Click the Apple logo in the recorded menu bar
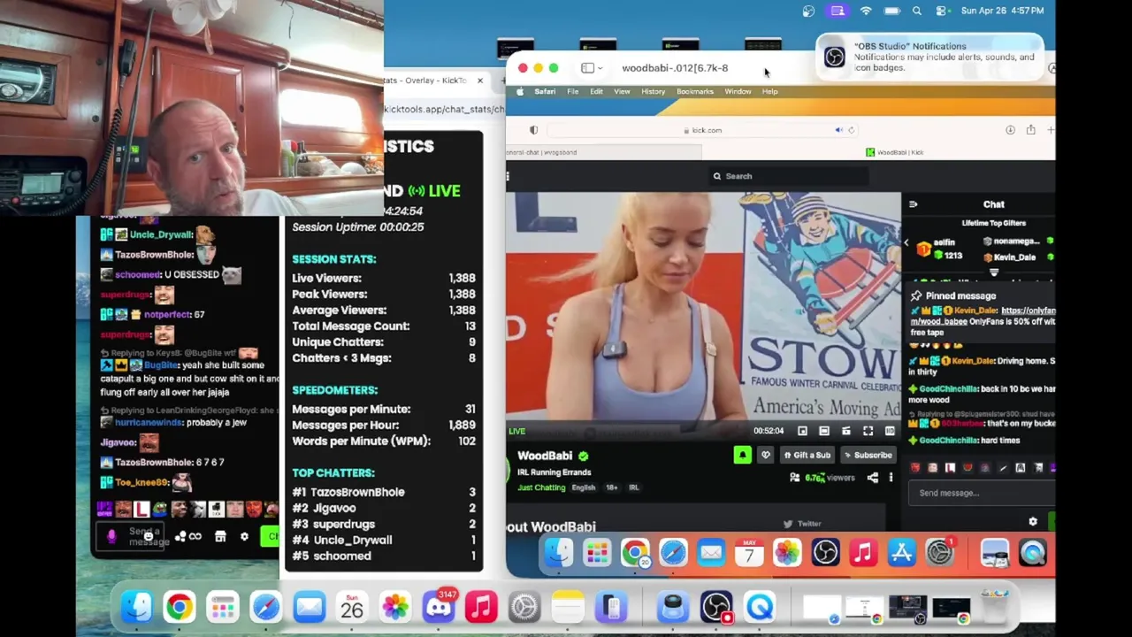 (520, 91)
